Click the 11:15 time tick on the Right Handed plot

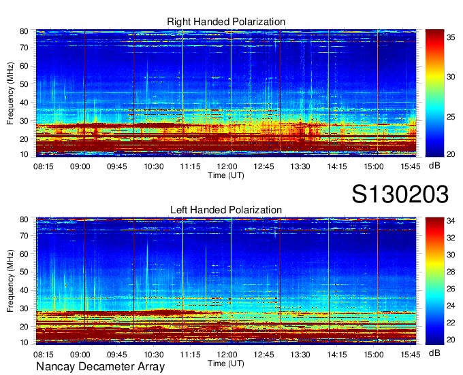tap(190, 166)
